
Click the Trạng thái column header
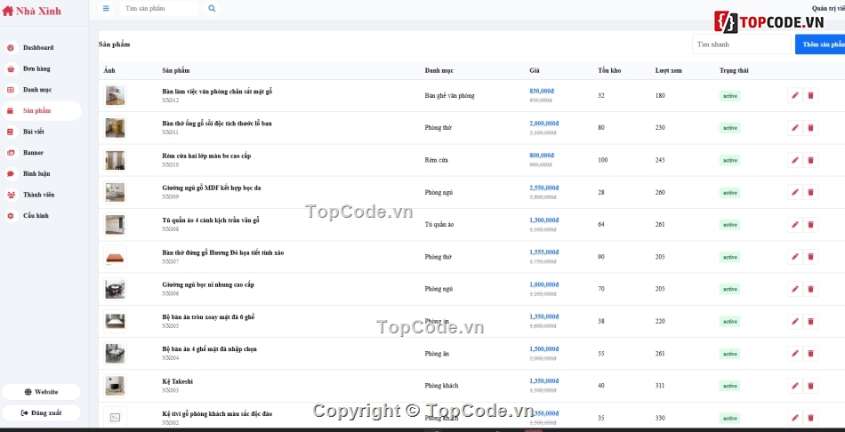click(734, 70)
